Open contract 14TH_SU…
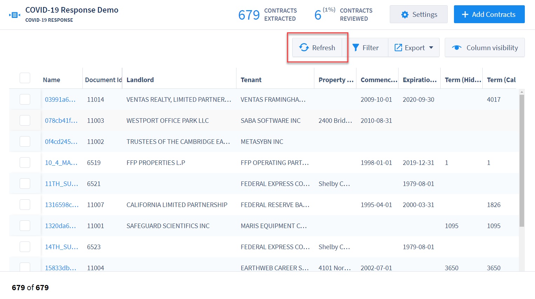This screenshot has width=535, height=299. click(x=62, y=247)
